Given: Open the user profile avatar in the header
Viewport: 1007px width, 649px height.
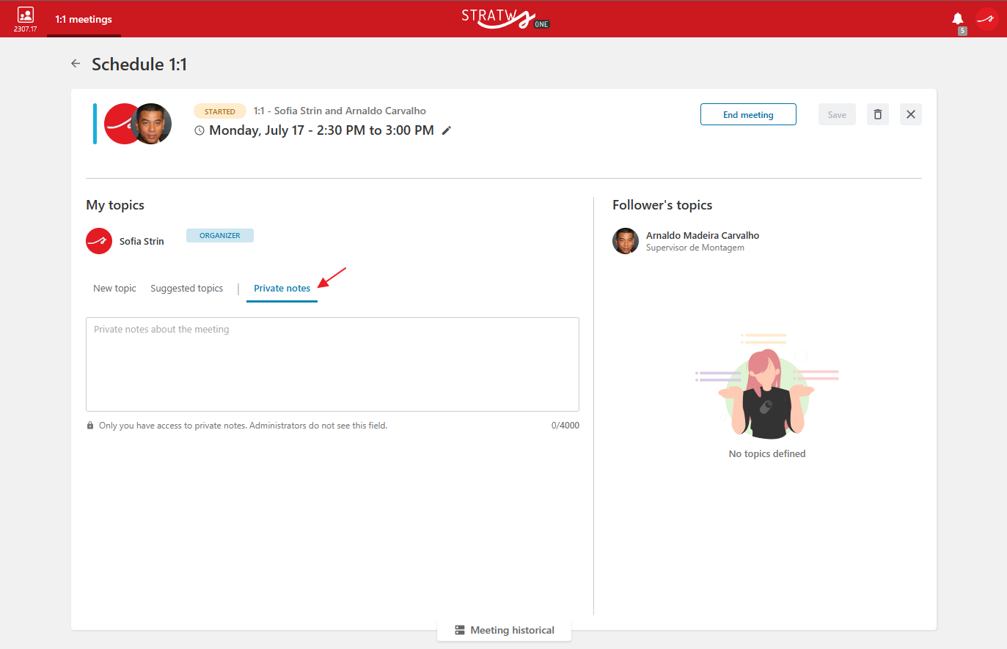Looking at the screenshot, I should coord(986,19).
